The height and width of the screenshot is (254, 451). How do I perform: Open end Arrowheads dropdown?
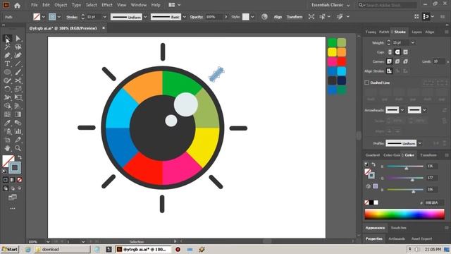point(424,110)
